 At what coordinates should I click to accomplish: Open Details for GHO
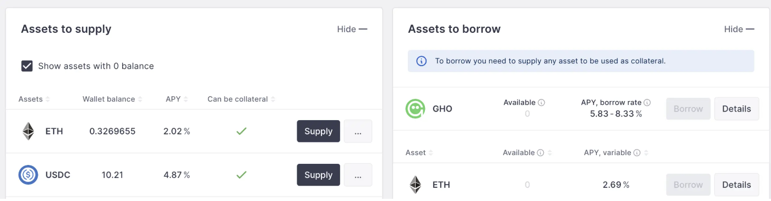click(x=737, y=109)
